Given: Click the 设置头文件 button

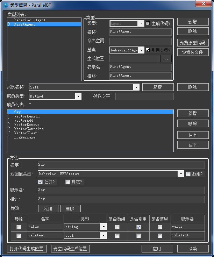Looking at the screenshot, I should pos(193,52).
